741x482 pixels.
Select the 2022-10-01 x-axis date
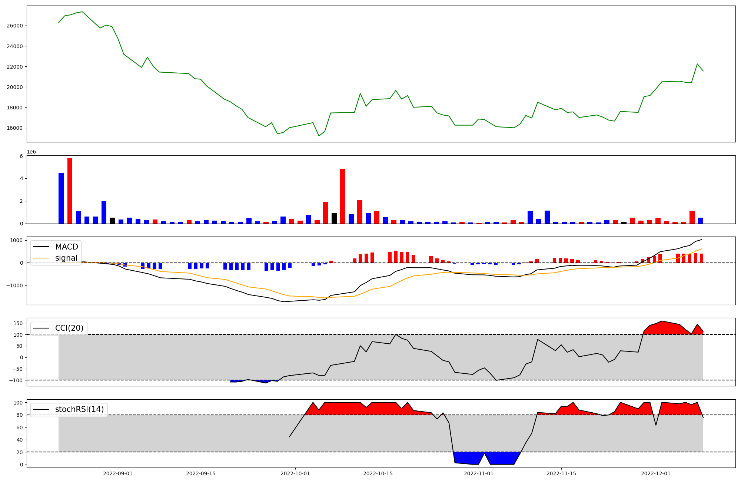(295, 473)
